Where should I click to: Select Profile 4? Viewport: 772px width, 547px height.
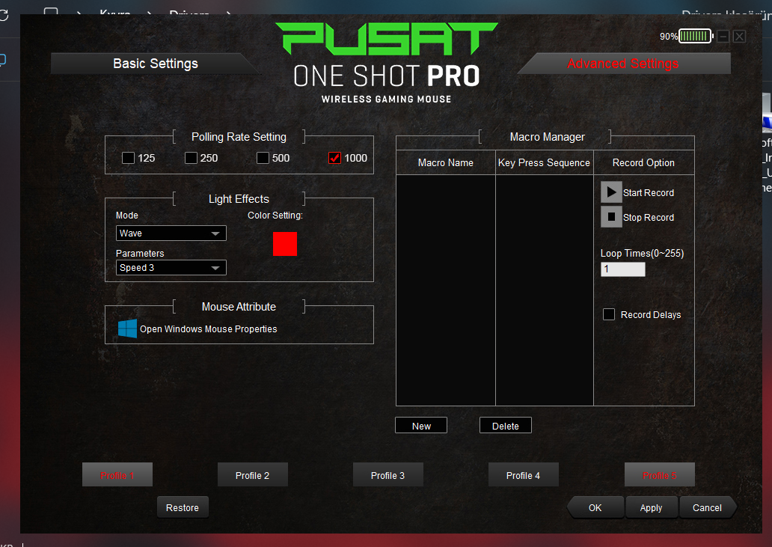tap(524, 474)
